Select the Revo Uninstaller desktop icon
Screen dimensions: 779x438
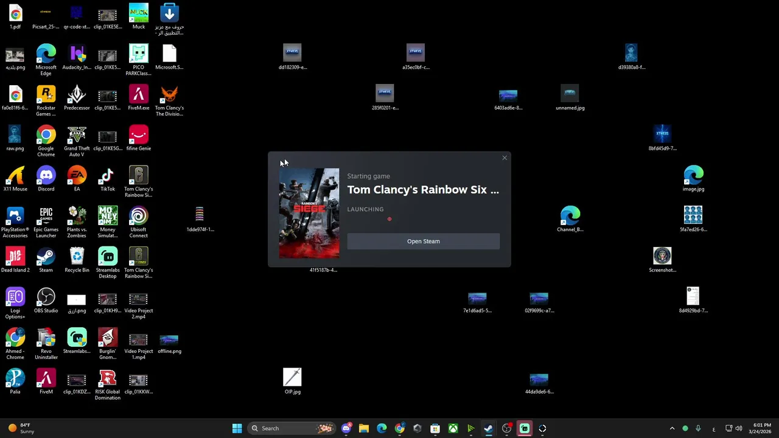tap(46, 344)
